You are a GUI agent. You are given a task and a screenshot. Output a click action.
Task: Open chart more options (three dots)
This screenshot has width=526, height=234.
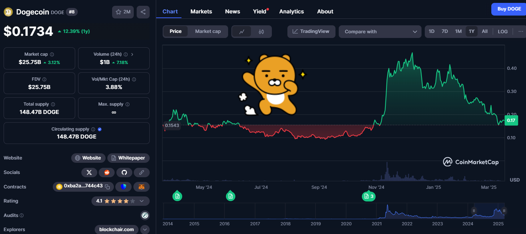coord(521,31)
